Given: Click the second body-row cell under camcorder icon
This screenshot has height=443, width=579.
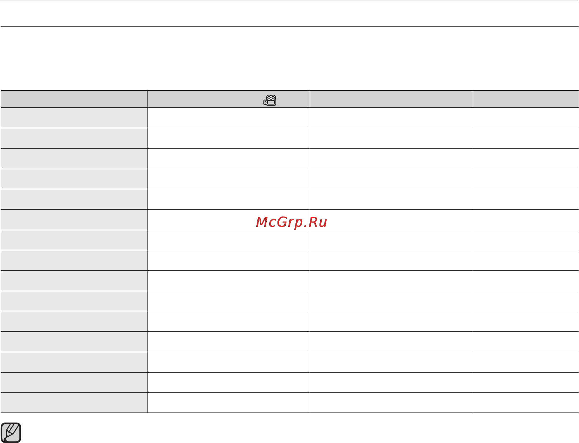Looking at the screenshot, I should [229, 138].
